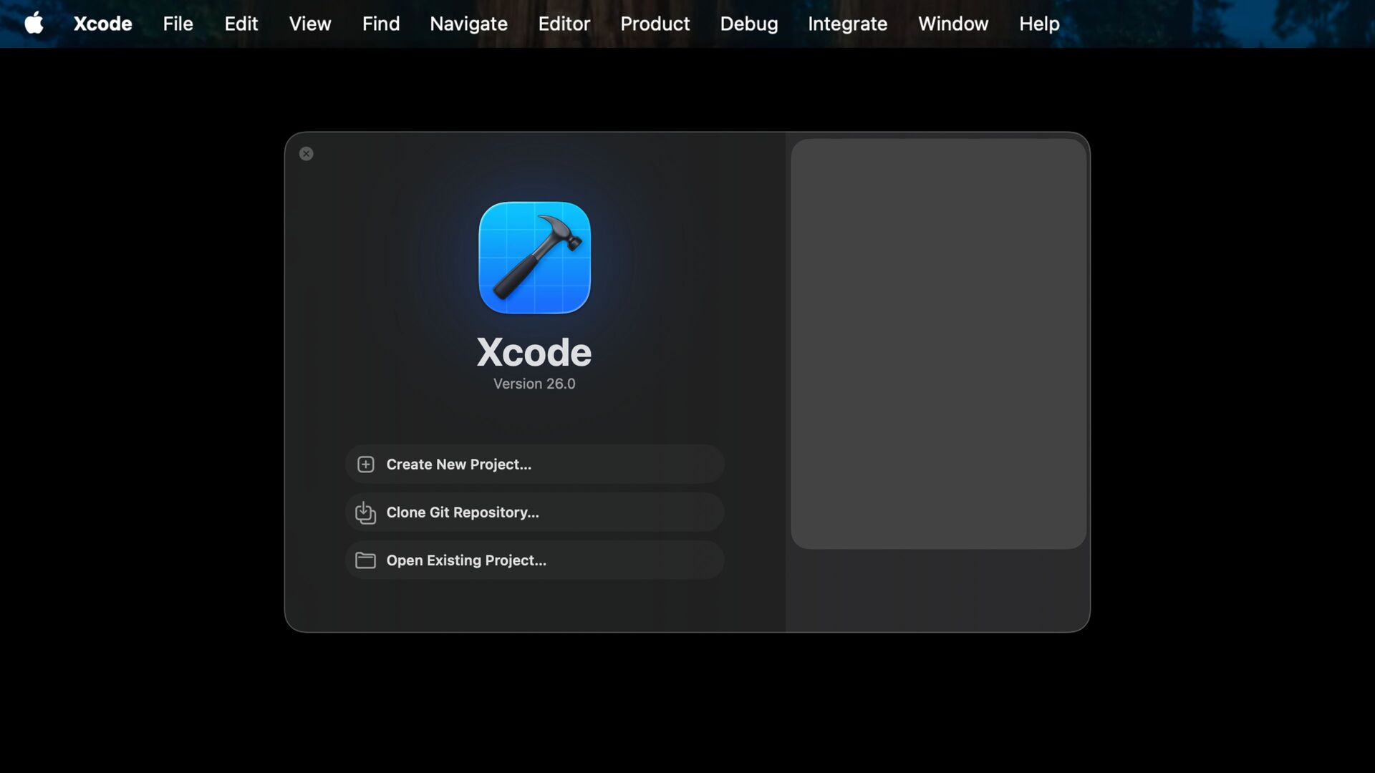Click the Xcode hammer app icon
The height and width of the screenshot is (773, 1375).
click(x=534, y=258)
